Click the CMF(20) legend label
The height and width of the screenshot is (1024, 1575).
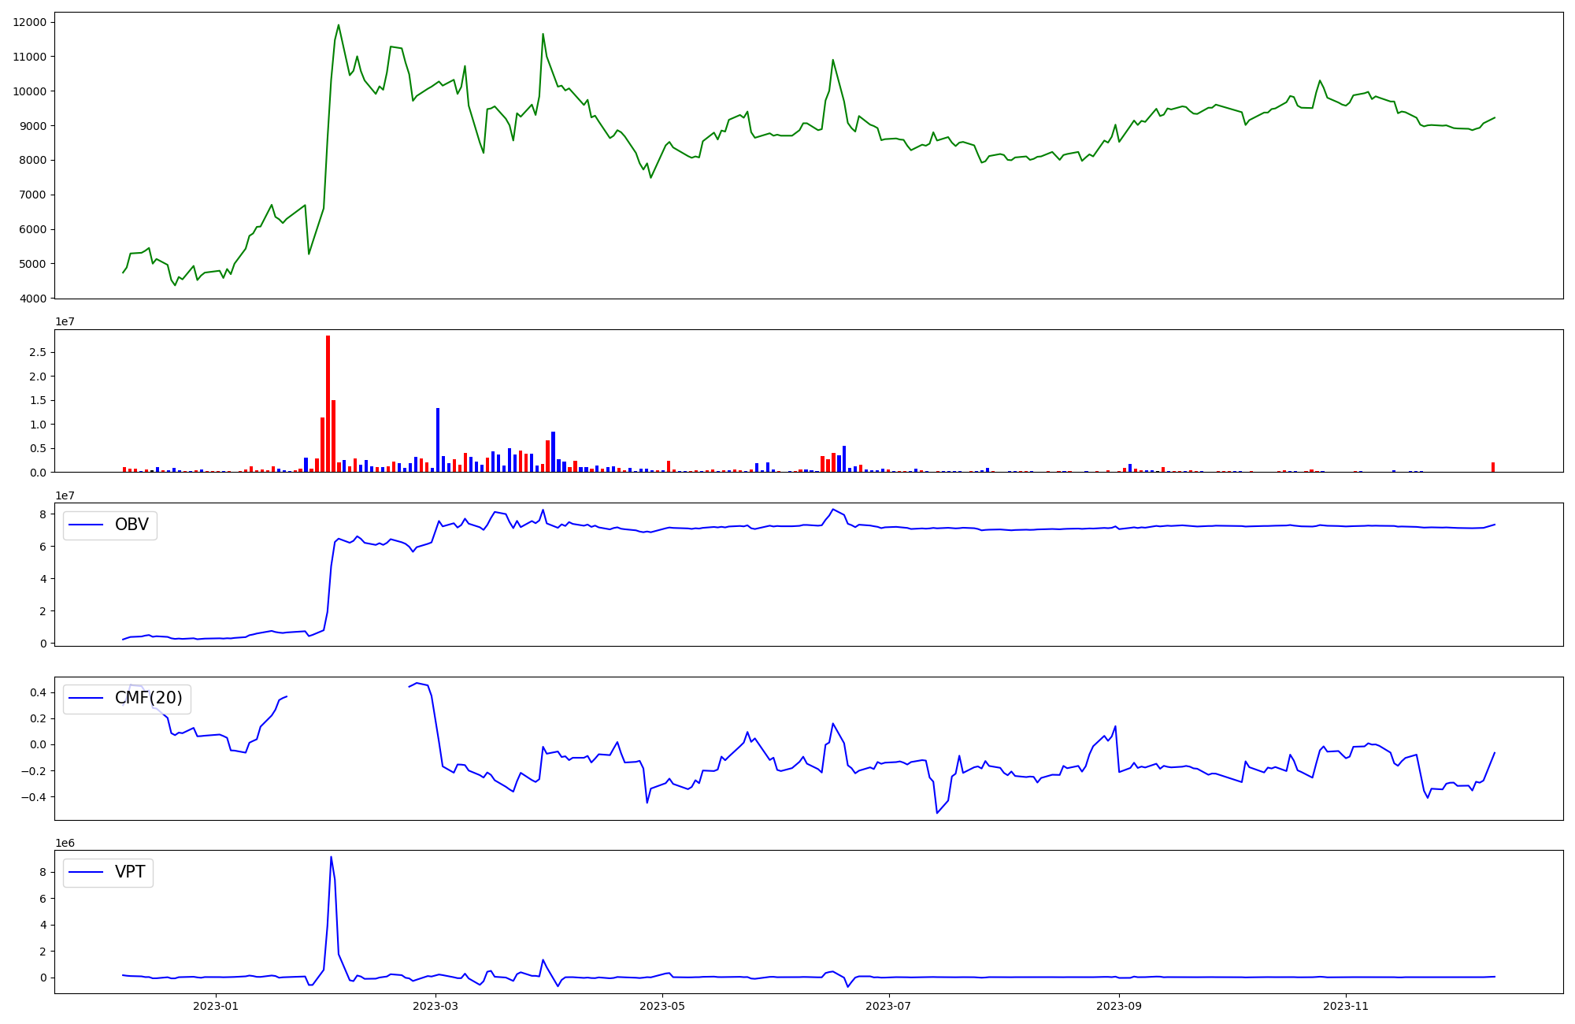[x=148, y=698]
